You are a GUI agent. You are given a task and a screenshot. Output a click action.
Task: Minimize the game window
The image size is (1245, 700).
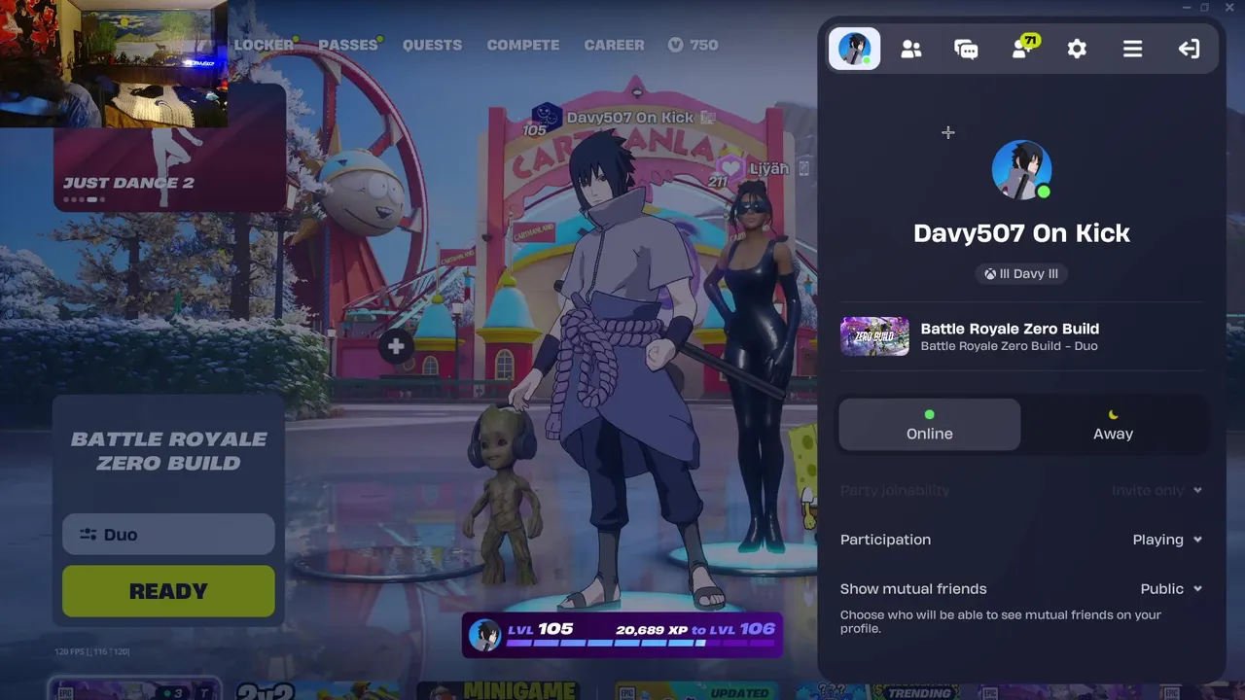click(x=1187, y=8)
